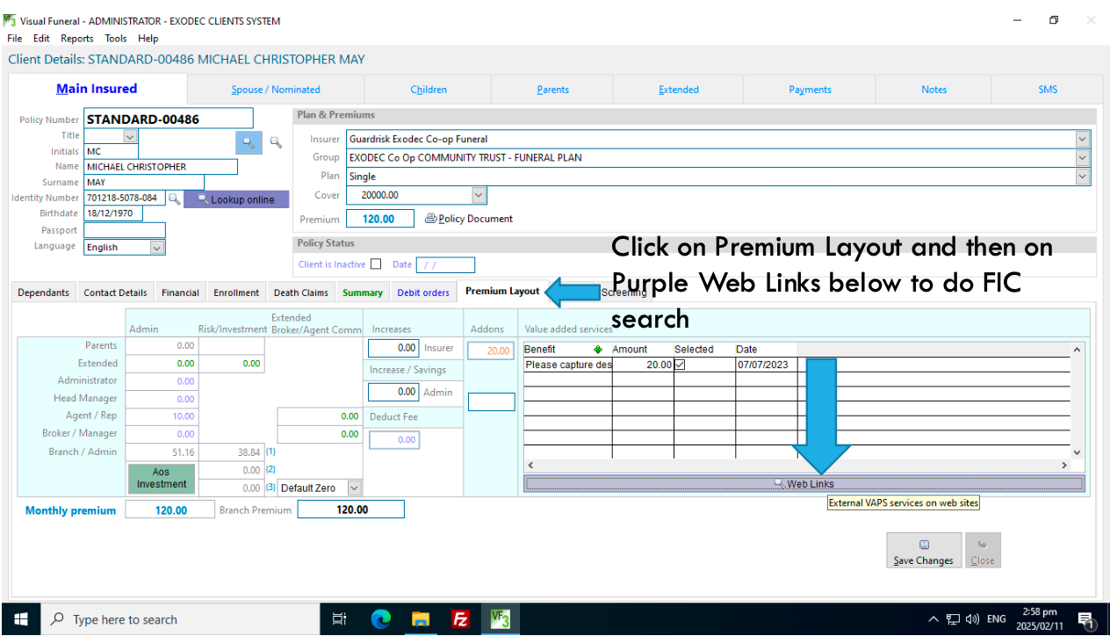
Task: Click the Birthdate field
Action: pos(113,213)
